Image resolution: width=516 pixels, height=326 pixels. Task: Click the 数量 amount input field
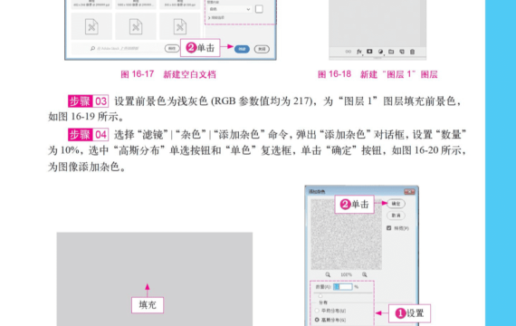pyautogui.click(x=343, y=287)
